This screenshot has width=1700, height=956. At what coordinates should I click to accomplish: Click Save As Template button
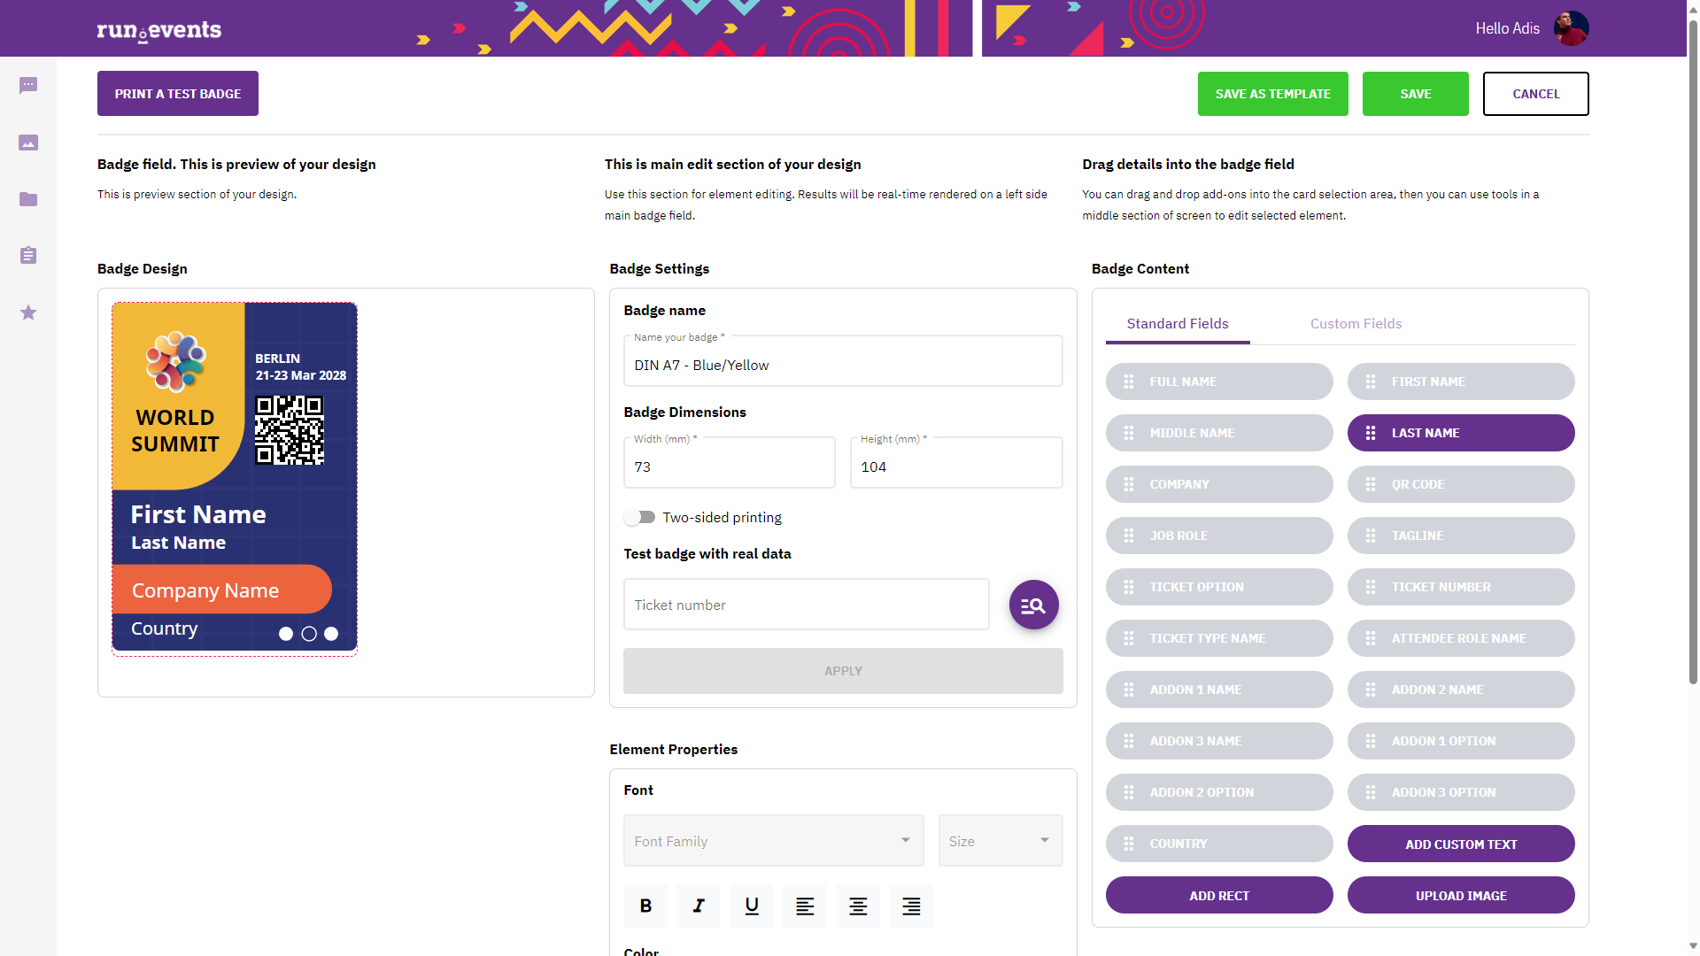pyautogui.click(x=1272, y=94)
